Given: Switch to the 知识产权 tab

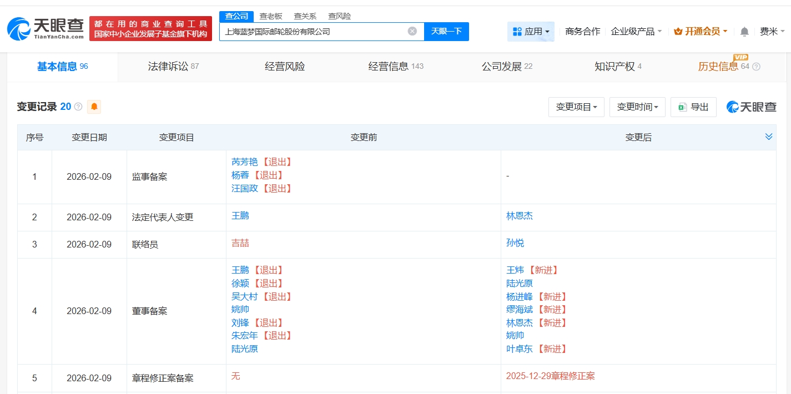Looking at the screenshot, I should pos(618,67).
